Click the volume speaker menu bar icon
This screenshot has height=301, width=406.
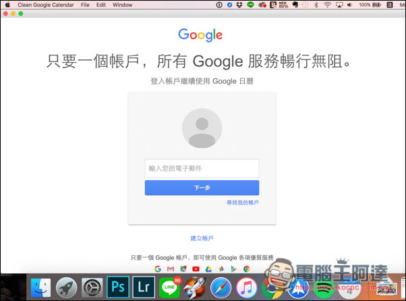point(349,5)
